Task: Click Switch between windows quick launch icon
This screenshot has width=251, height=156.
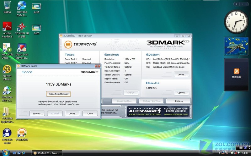Action: 19,153
